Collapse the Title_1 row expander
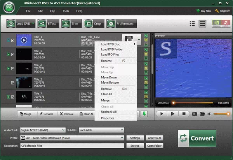 point(9,40)
